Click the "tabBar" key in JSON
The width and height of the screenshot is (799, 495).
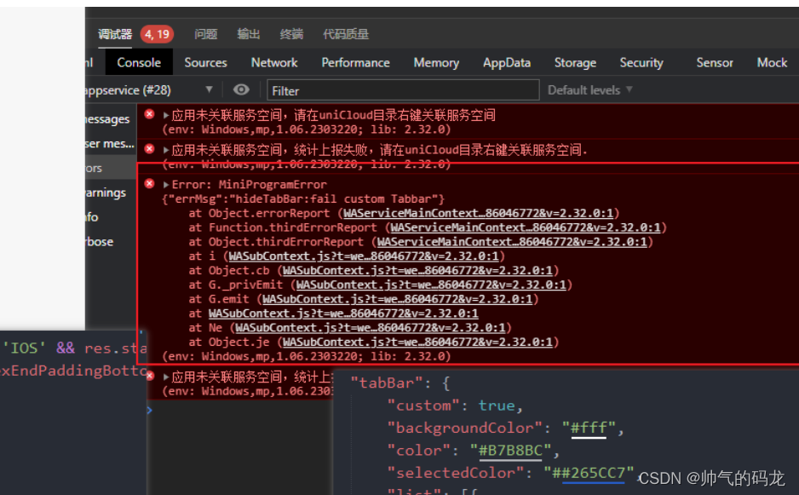(x=386, y=383)
